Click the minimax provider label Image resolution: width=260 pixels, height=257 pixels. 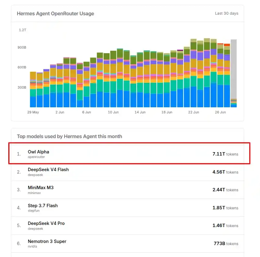[x=34, y=193]
